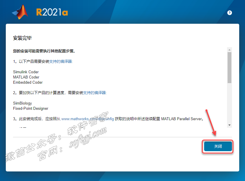Click the MATLAB logo icon
The image size is (245, 181).
click(20, 12)
